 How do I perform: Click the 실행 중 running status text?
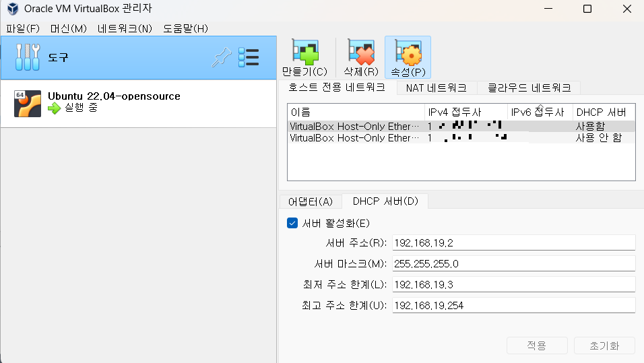(81, 108)
